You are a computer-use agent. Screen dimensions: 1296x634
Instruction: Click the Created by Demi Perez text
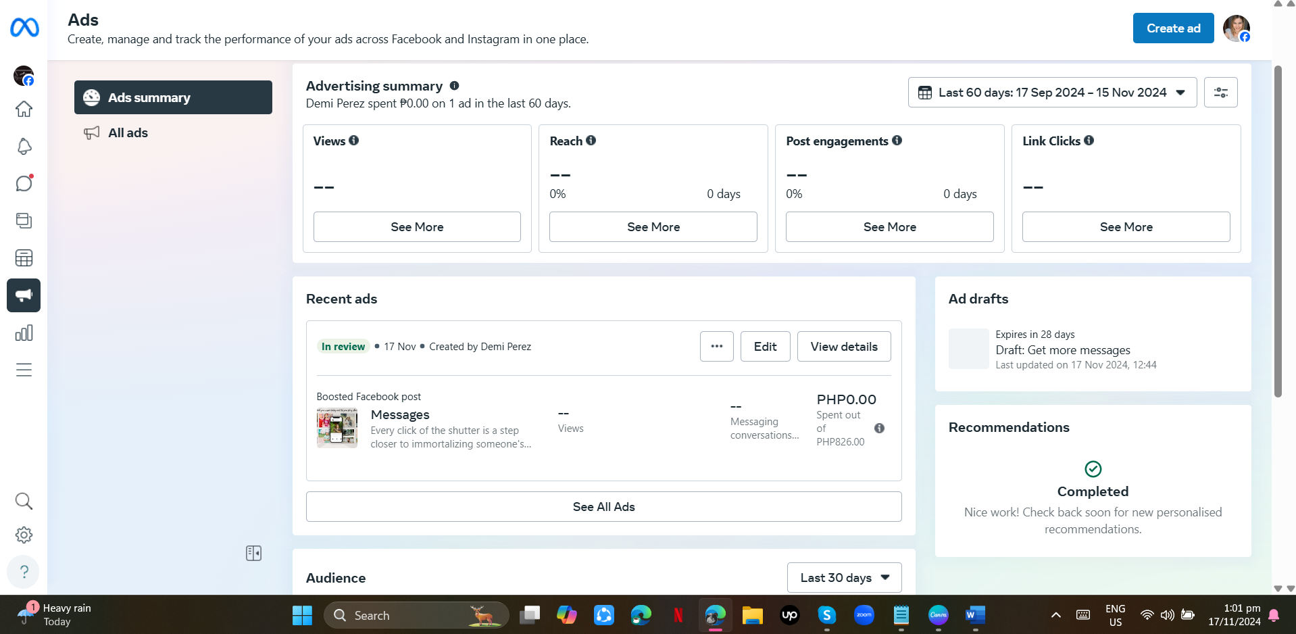click(480, 347)
